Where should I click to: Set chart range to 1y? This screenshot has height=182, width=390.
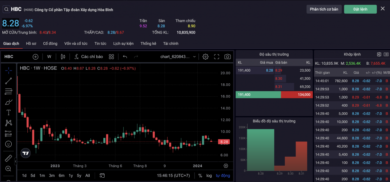point(71,175)
